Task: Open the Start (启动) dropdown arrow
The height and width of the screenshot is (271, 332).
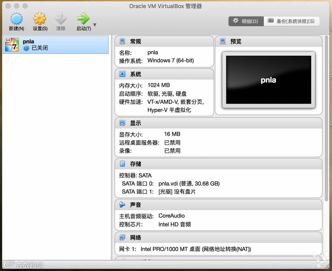Action: click(x=95, y=25)
